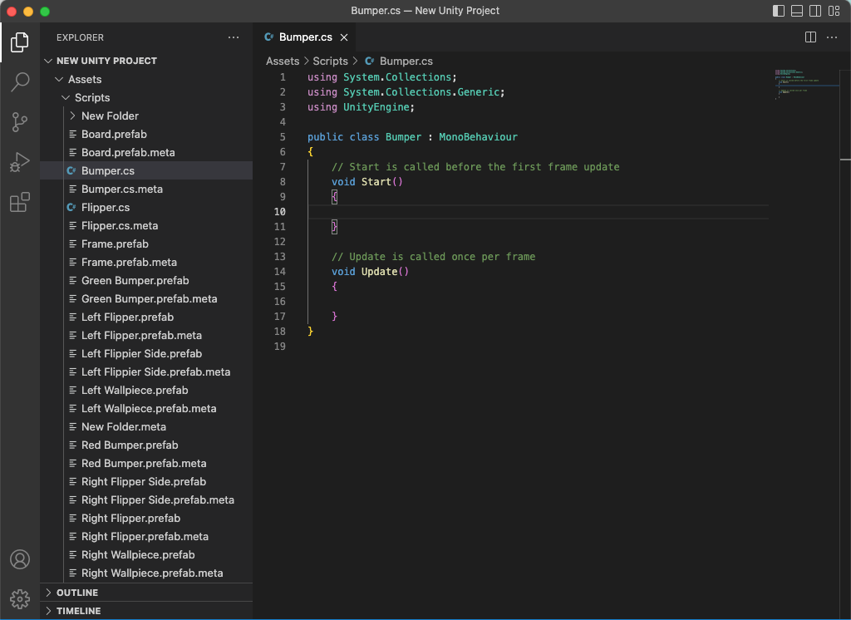Viewport: 851px width, 620px height.
Task: Expand the New Folder tree item
Action: (x=110, y=116)
